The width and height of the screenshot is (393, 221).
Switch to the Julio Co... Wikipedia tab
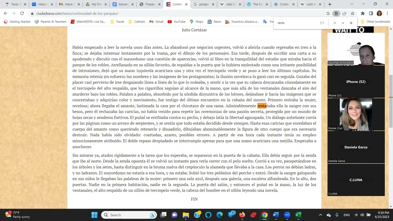[231, 4]
